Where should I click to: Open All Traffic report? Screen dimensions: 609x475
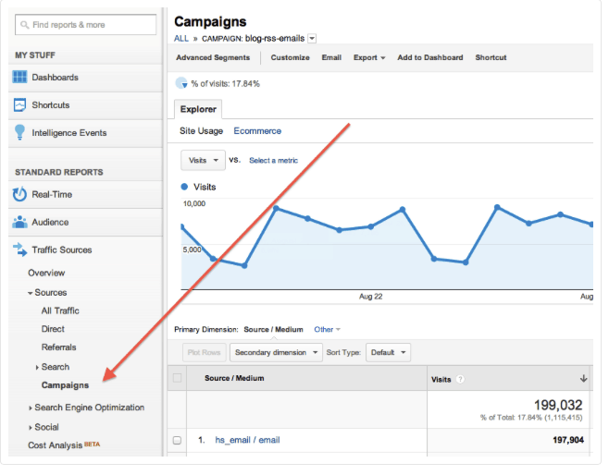click(60, 311)
